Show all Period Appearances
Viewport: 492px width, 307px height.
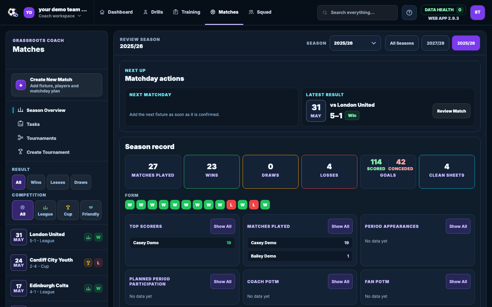[x=458, y=226]
